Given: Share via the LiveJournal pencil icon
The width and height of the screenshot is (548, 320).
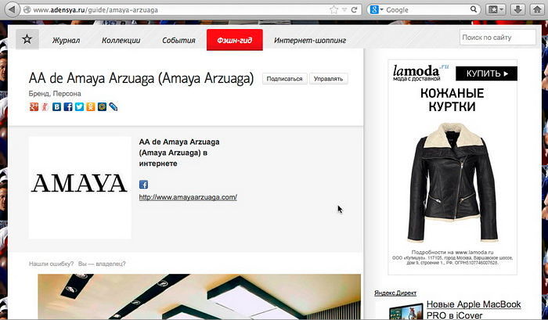Looking at the screenshot, I should [114, 106].
